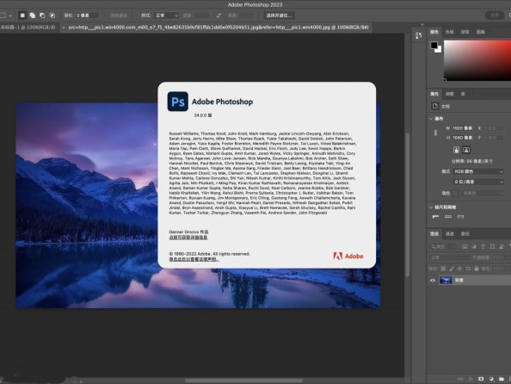Click the swap width and height icon
This screenshot has width=511, height=384.
[219, 15]
